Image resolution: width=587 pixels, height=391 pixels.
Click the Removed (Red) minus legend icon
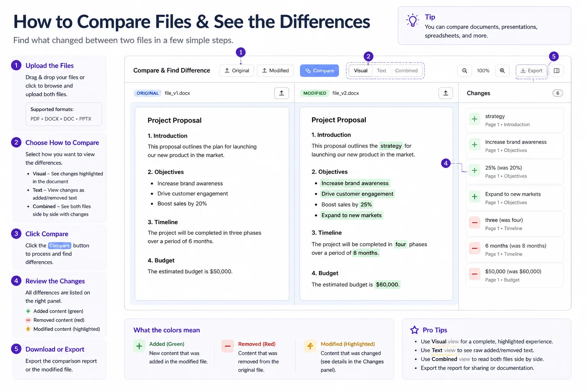(x=227, y=346)
